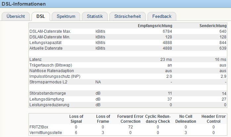
Task: Open the Statistik tab
Action: (x=95, y=16)
